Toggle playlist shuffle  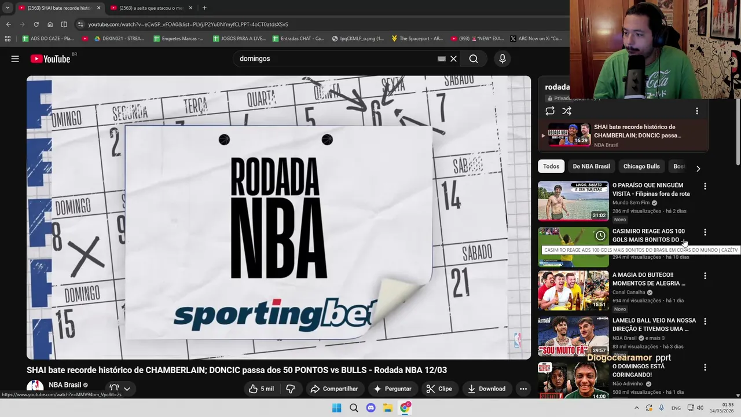(567, 111)
